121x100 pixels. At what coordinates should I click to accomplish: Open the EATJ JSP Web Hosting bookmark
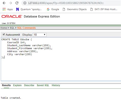104,9
